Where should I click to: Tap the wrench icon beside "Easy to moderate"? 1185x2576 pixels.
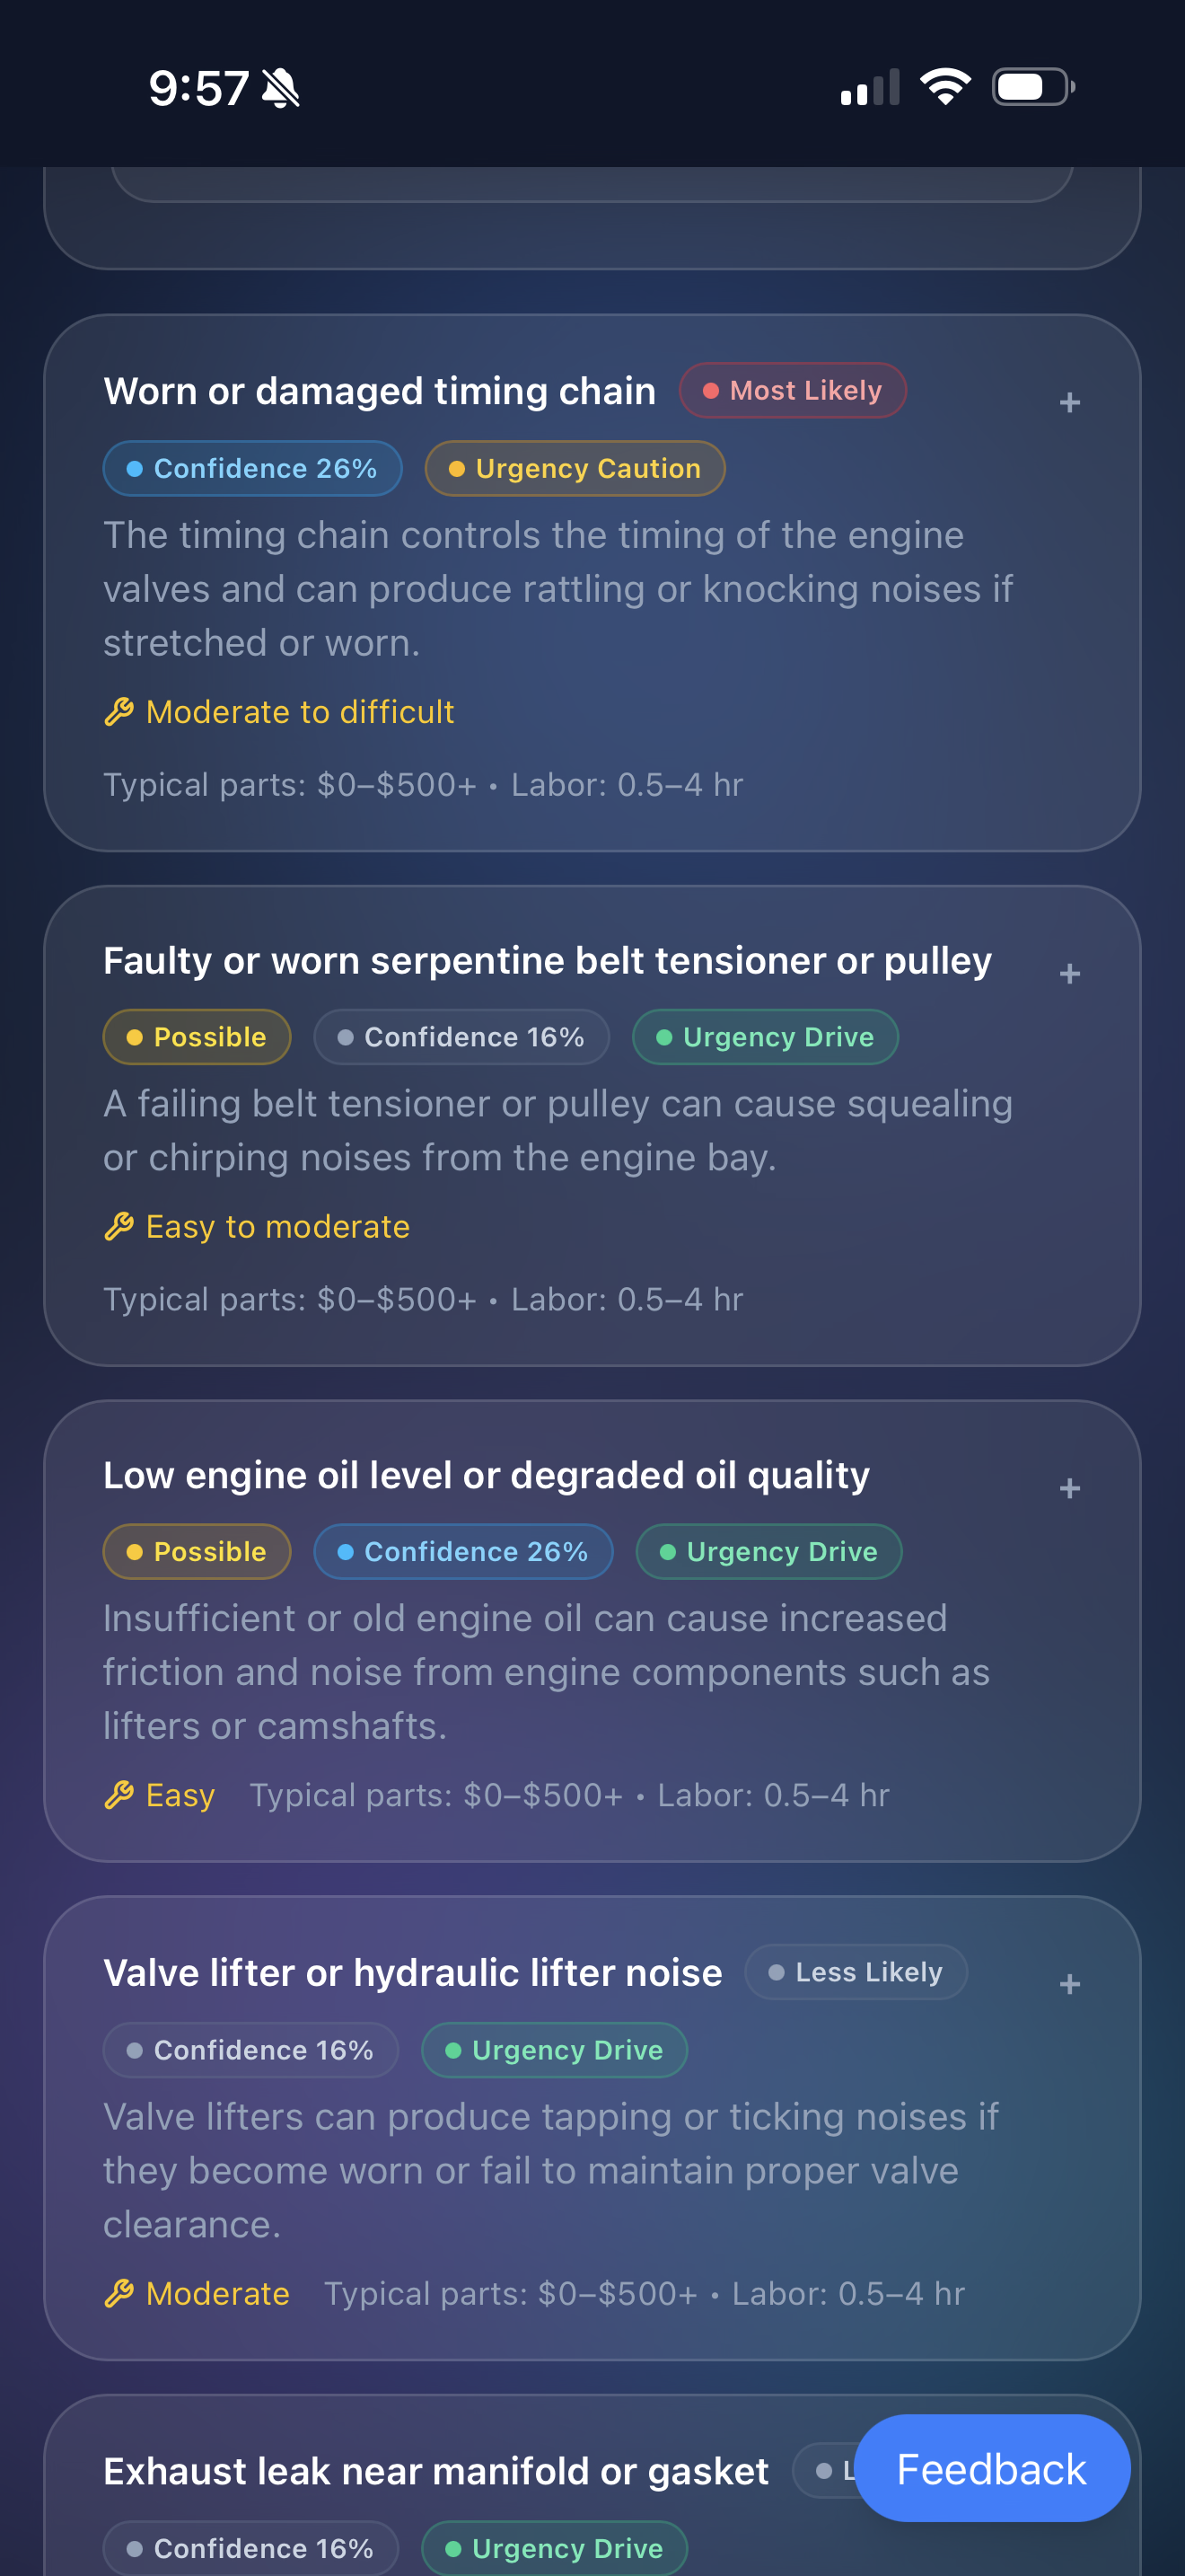[120, 1227]
